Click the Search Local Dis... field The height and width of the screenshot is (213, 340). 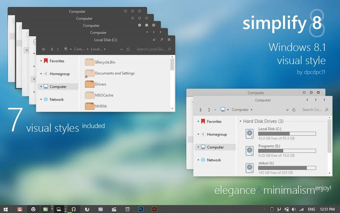point(151,49)
